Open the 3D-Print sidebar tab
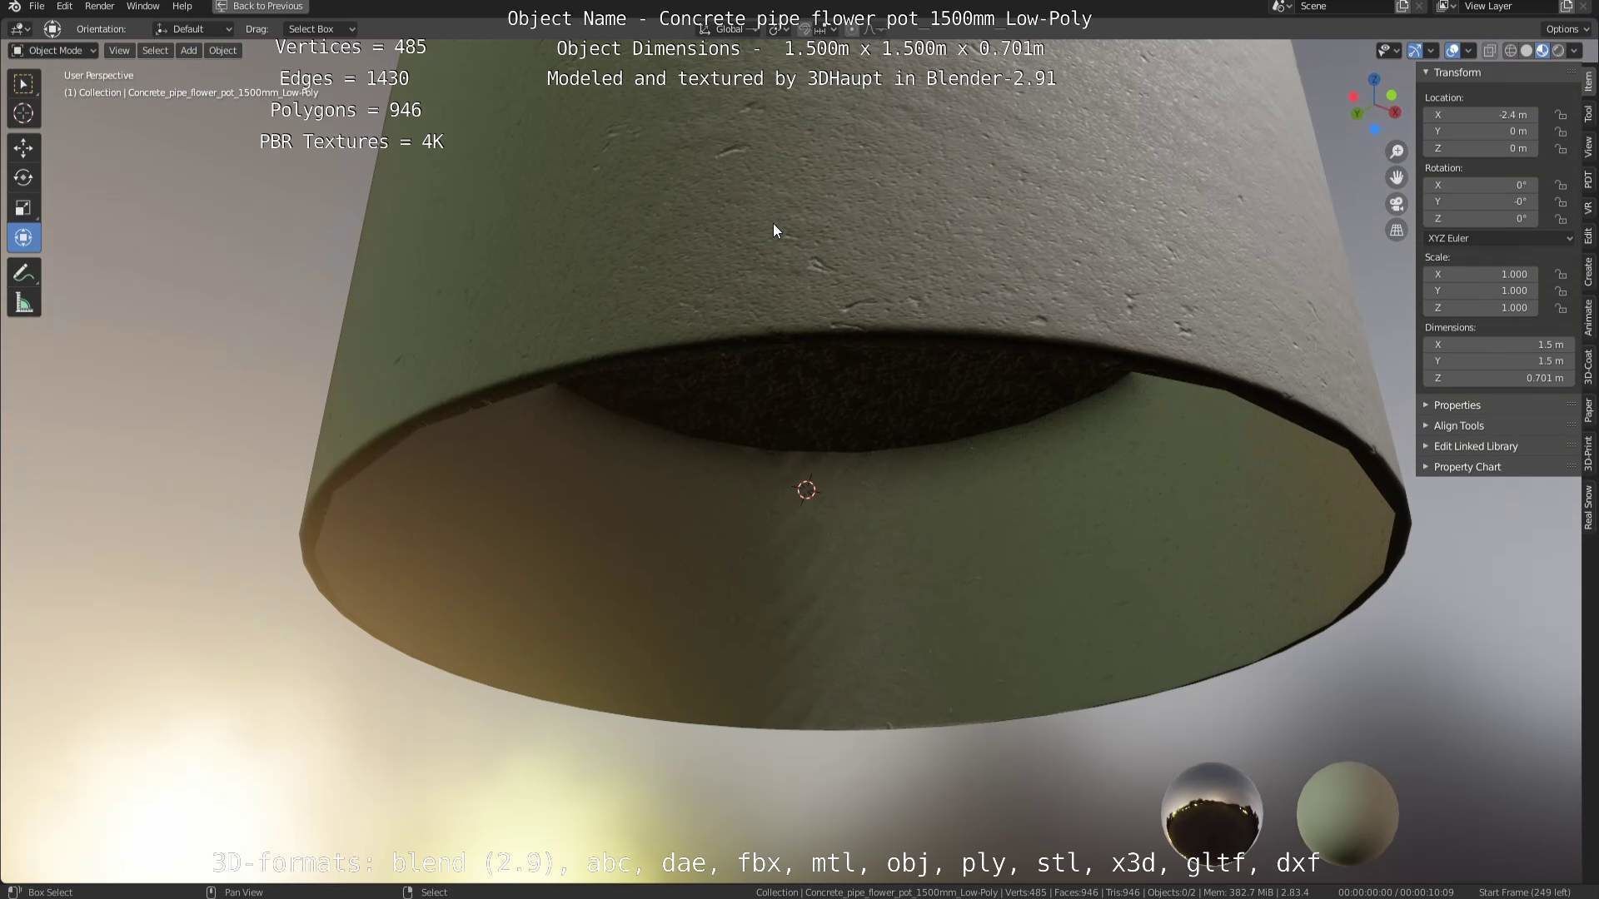The image size is (1599, 899). tap(1589, 453)
